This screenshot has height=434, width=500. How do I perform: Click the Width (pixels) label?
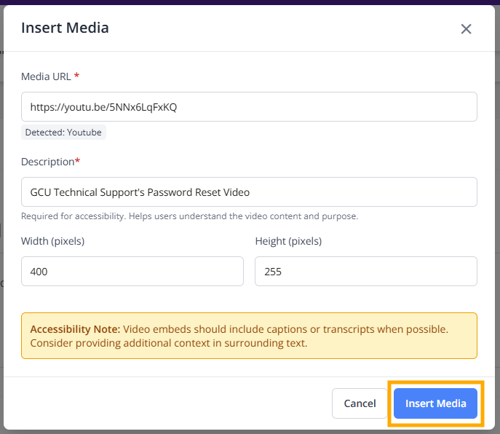pyautogui.click(x=53, y=241)
